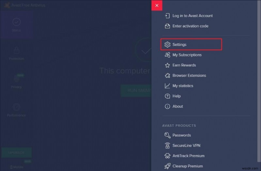Open the Help entry
Viewport: 261px width, 171px height.
click(177, 96)
